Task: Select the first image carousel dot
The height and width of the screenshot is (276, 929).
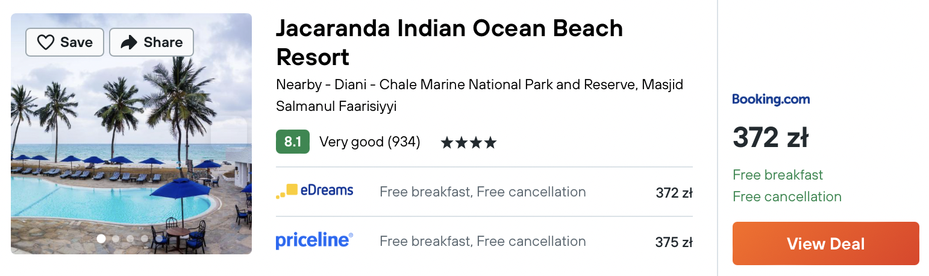Action: click(x=101, y=239)
